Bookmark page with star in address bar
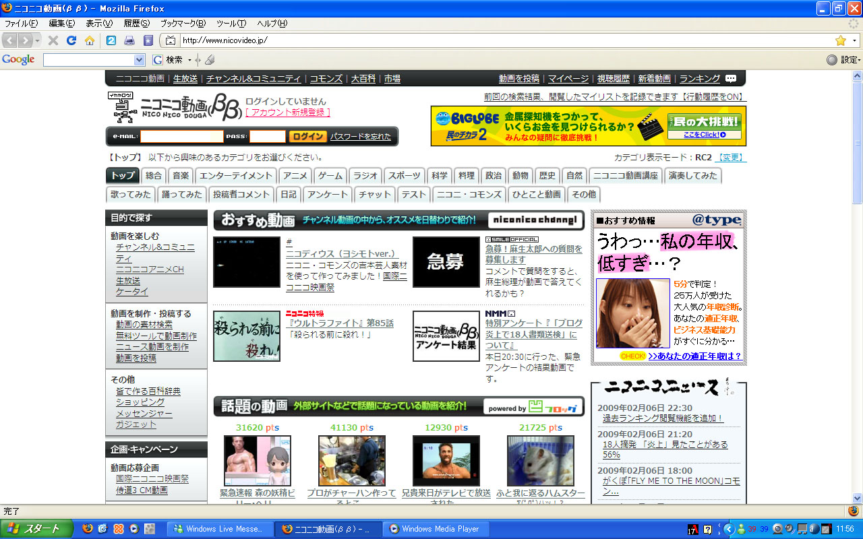The width and height of the screenshot is (863, 539). [841, 40]
